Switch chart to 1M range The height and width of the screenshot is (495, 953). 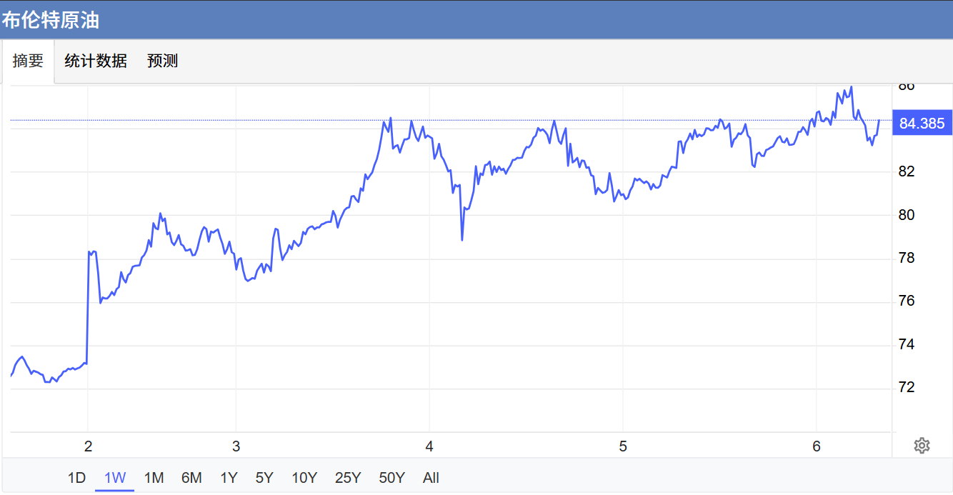pos(154,478)
